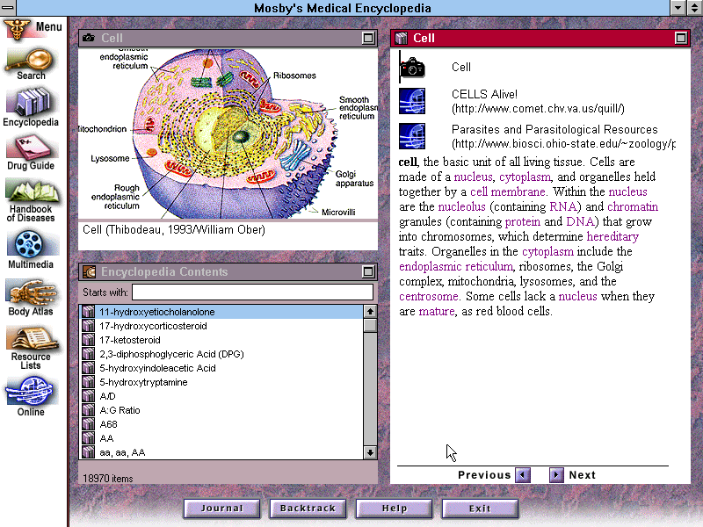
Task: Click the book icon next to A:G Ratio
Action: tap(89, 410)
